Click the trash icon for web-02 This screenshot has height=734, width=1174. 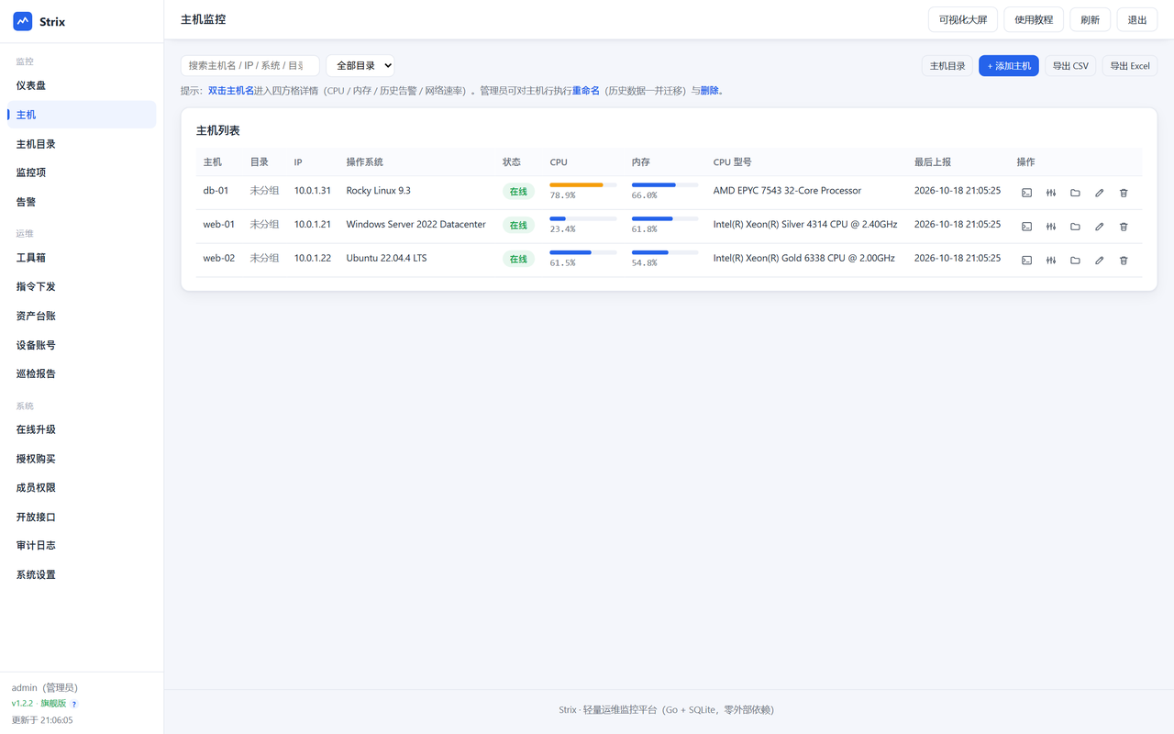coord(1124,261)
